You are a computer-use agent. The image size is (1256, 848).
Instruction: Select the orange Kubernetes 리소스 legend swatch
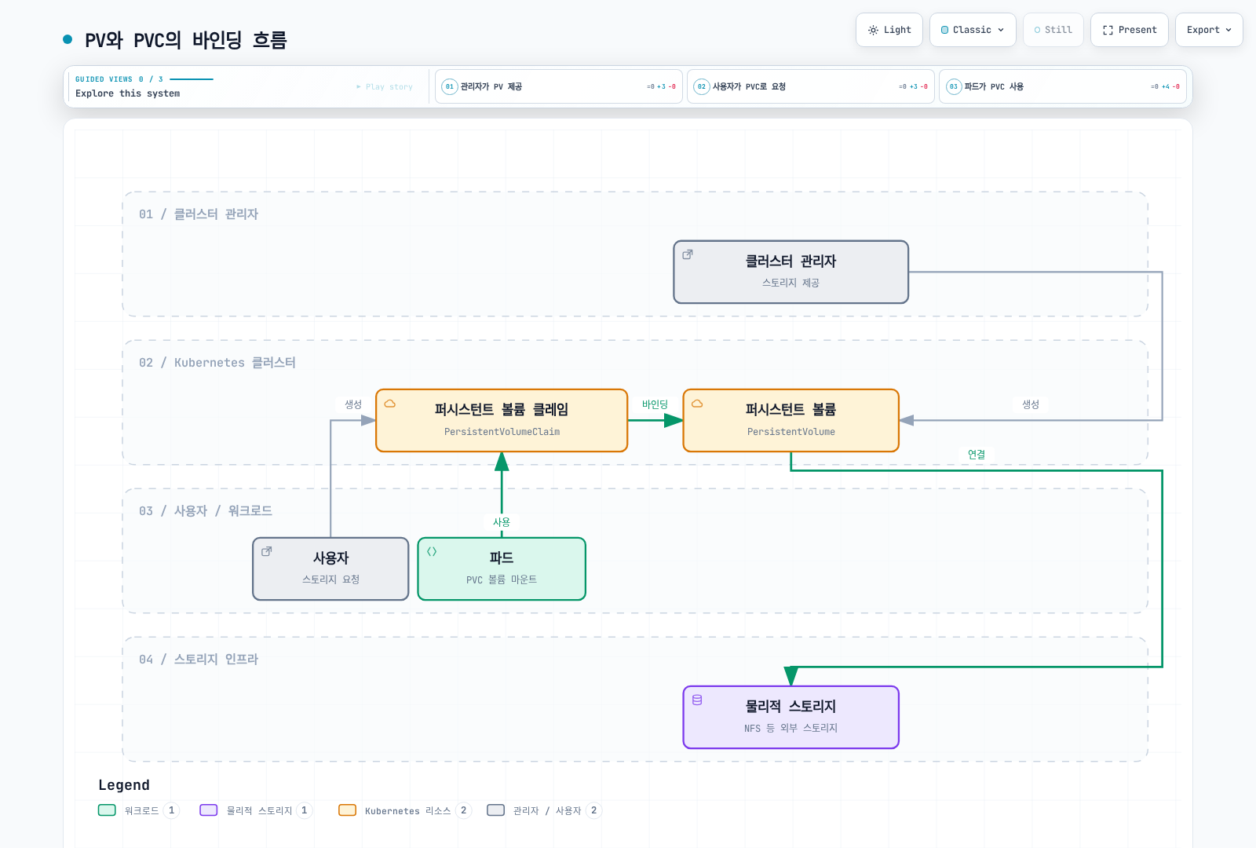point(347,810)
